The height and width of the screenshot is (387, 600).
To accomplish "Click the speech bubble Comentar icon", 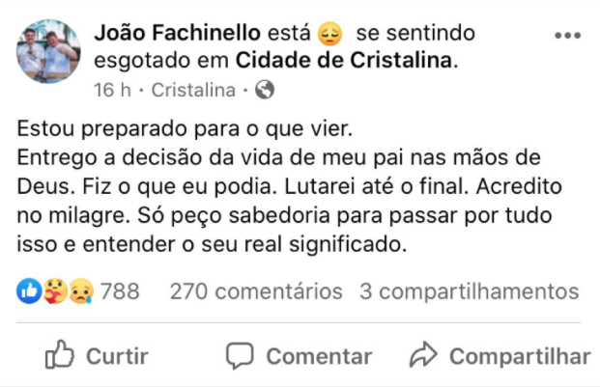I will pos(240,355).
